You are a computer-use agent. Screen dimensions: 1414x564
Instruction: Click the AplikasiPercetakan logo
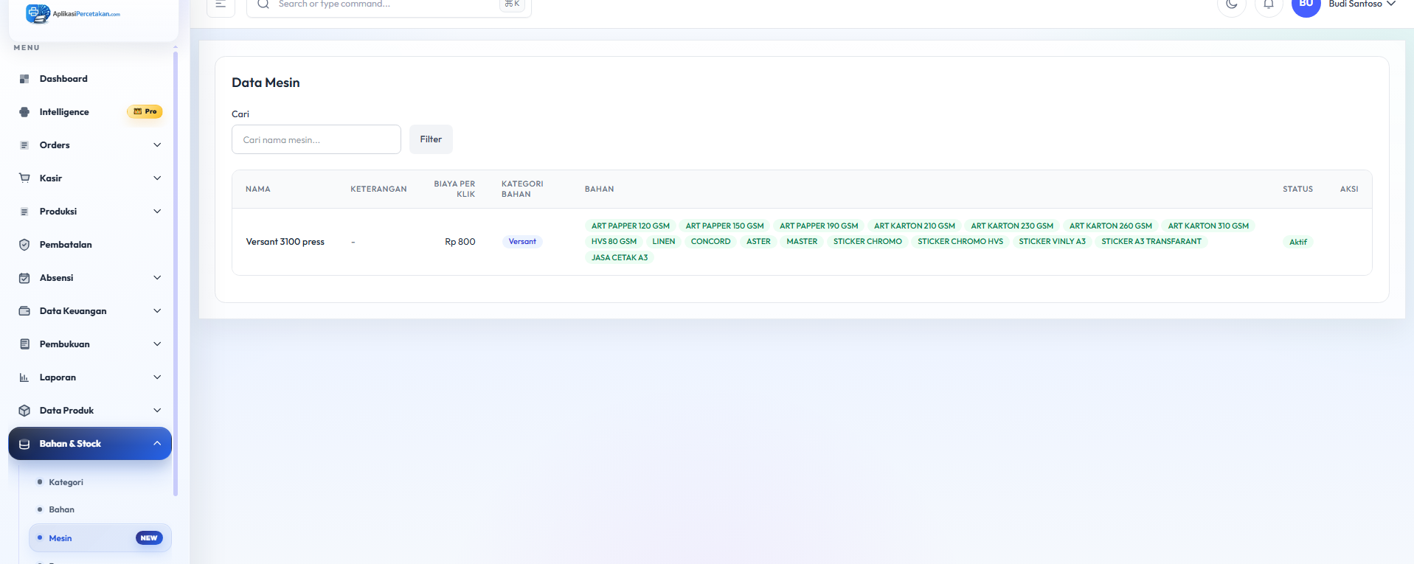pos(73,13)
